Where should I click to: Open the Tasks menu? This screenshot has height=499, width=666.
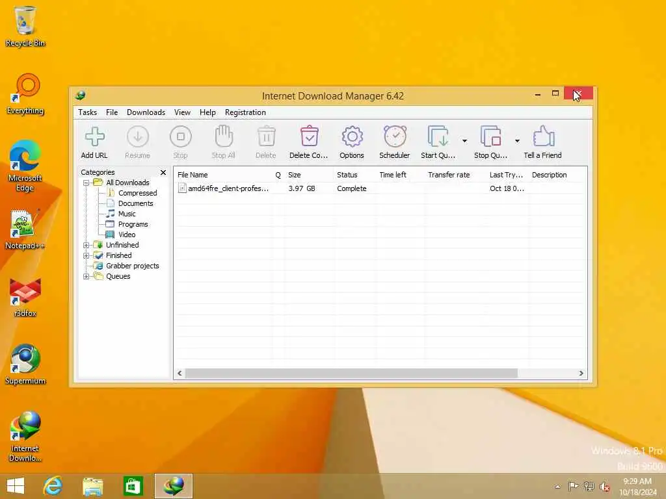(88, 112)
